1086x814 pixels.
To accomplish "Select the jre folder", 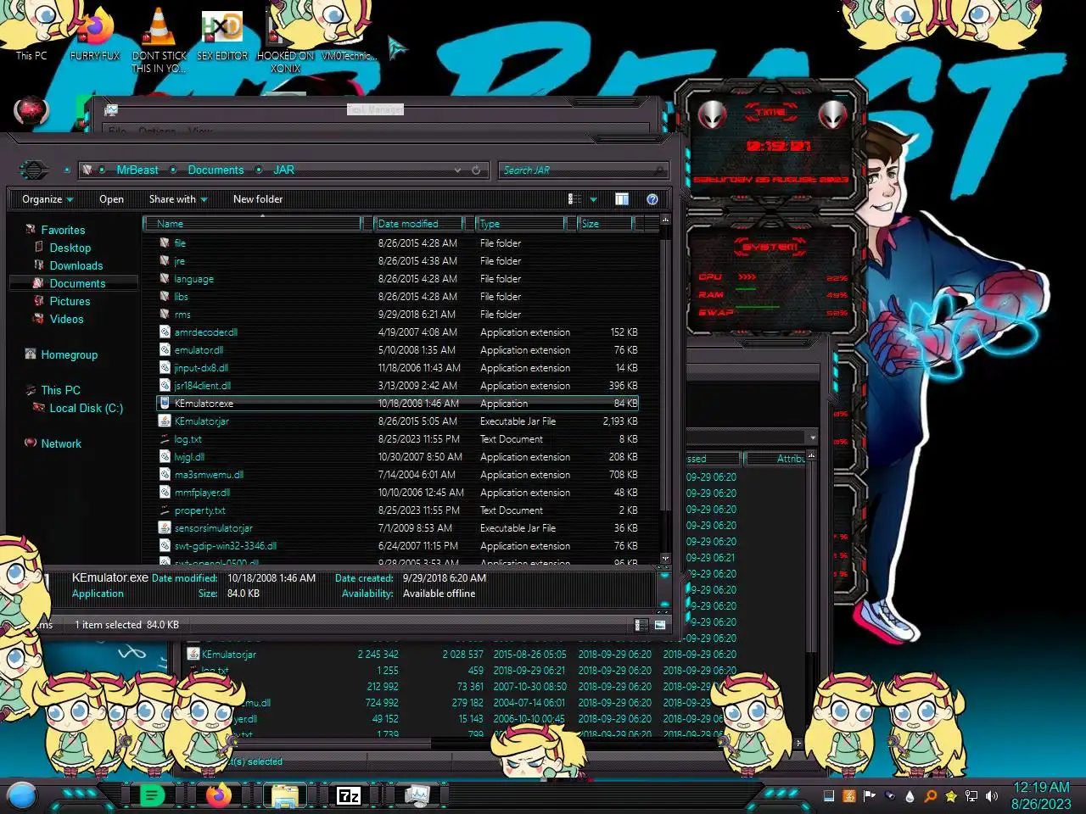I will point(399,261).
